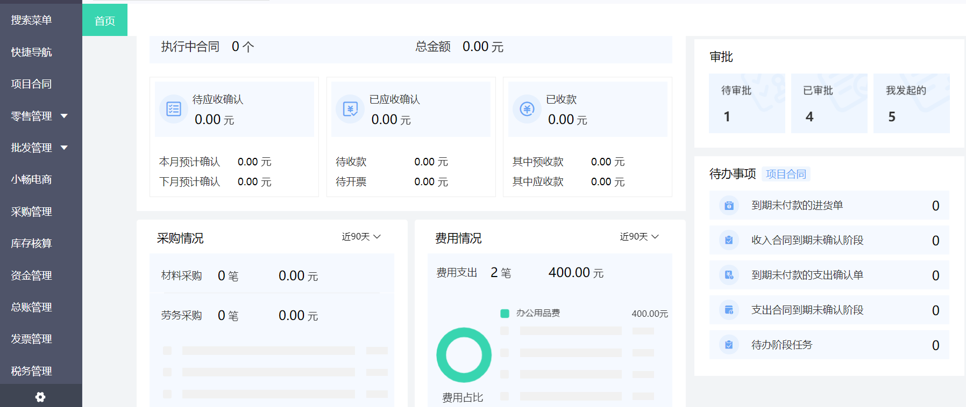Open the 收入合同到期未确认阶段 todo row
The width and height of the screenshot is (966, 407).
point(829,240)
